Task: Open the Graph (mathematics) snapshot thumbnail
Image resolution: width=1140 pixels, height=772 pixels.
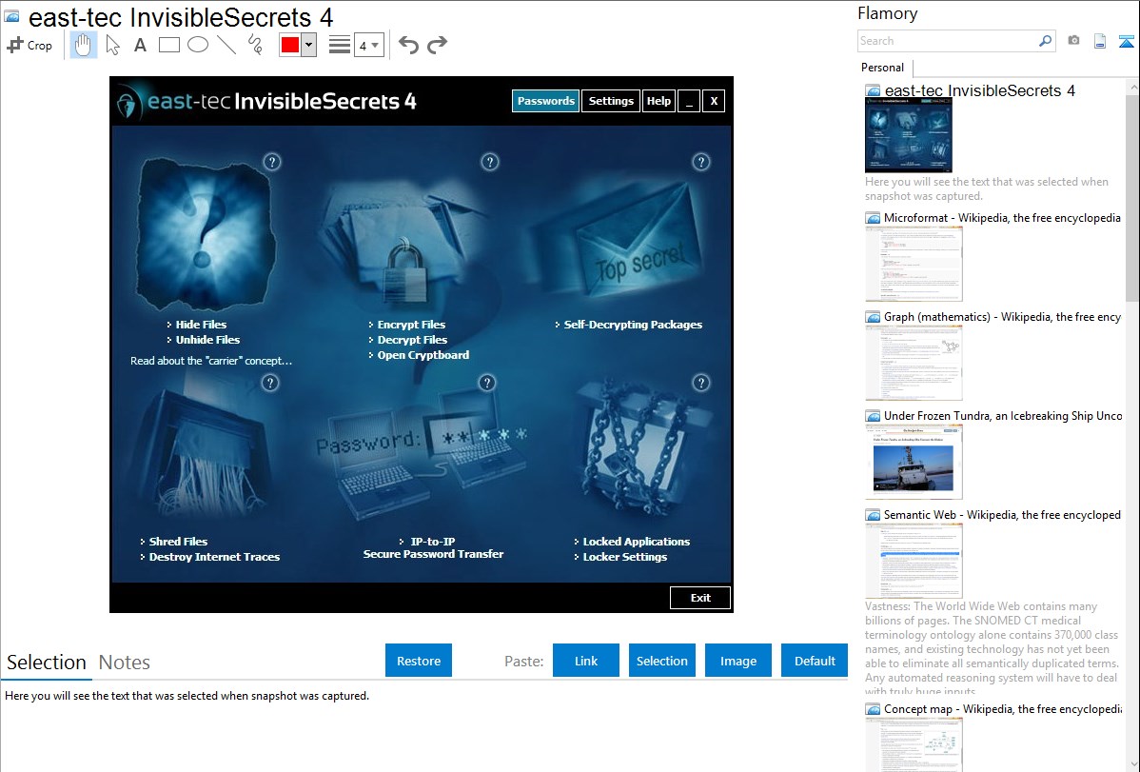Action: tap(914, 363)
